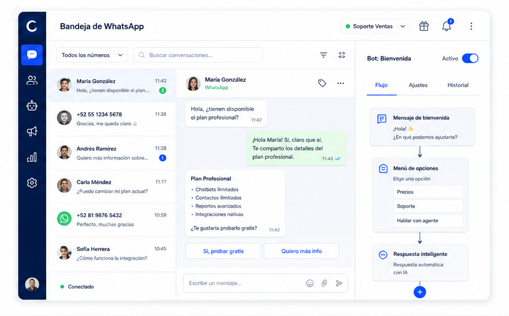Viewport: 509px width, 316px height.
Task: Click the Conectado status indicator
Action: tap(77, 287)
